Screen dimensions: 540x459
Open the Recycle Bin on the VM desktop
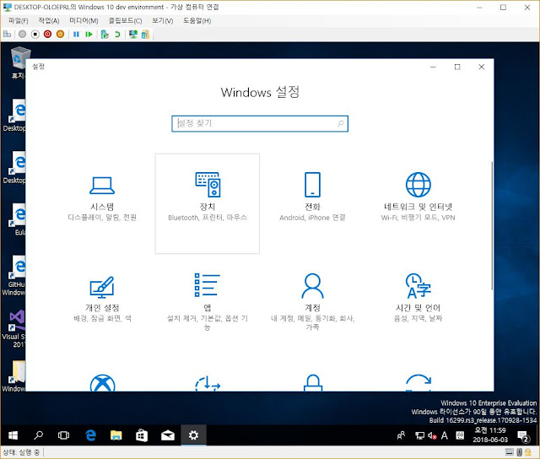(19, 62)
